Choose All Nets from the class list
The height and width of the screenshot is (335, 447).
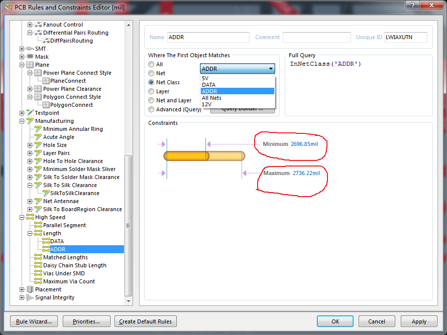point(238,98)
